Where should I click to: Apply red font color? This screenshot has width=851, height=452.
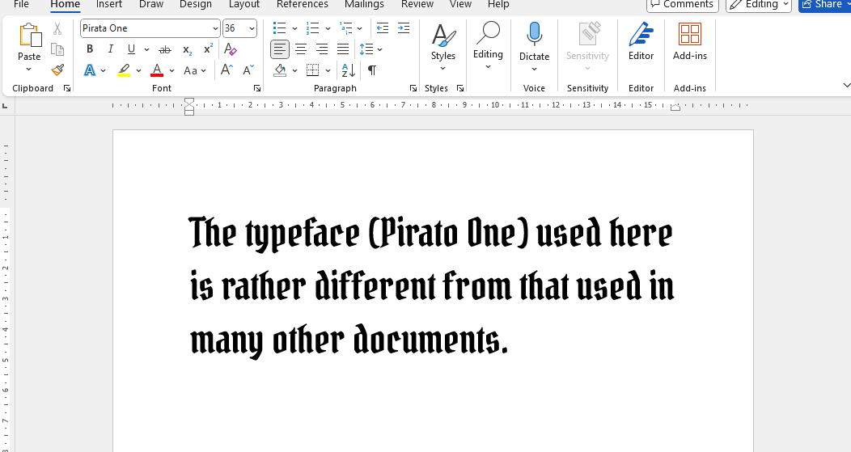coord(157,70)
